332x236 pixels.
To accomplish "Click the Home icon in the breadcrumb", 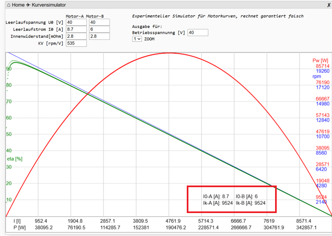I will (9, 5).
